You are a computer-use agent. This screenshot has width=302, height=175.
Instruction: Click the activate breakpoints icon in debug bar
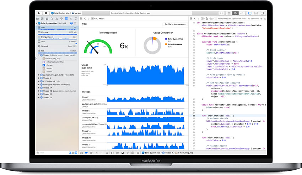[86, 153]
